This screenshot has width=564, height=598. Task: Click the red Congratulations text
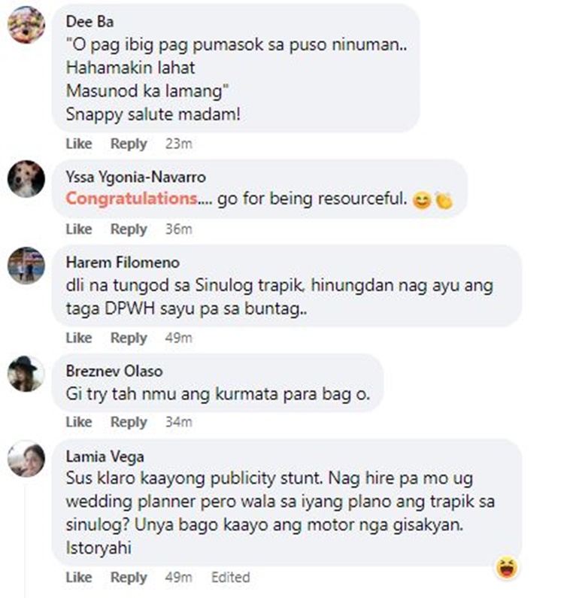tap(132, 199)
